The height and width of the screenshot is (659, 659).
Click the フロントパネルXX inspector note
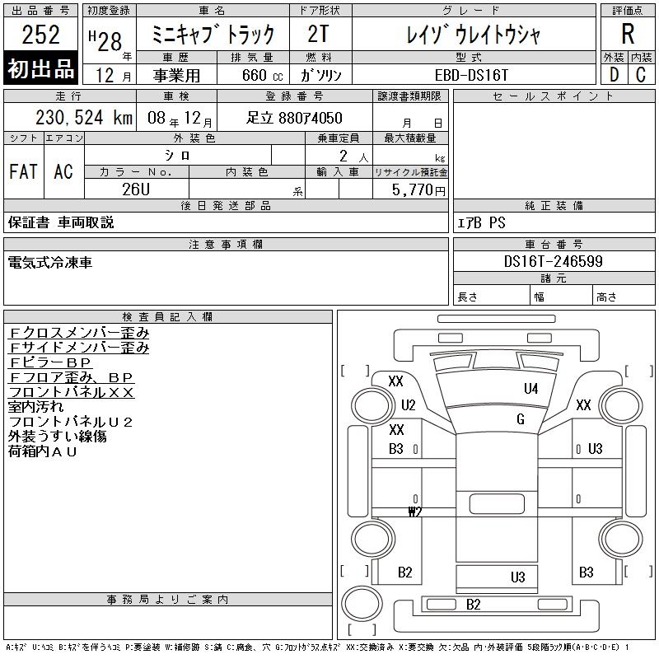click(x=71, y=392)
